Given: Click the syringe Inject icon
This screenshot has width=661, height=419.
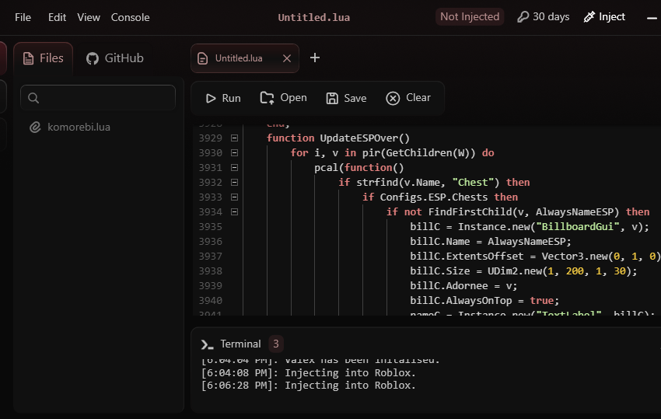Looking at the screenshot, I should point(589,17).
